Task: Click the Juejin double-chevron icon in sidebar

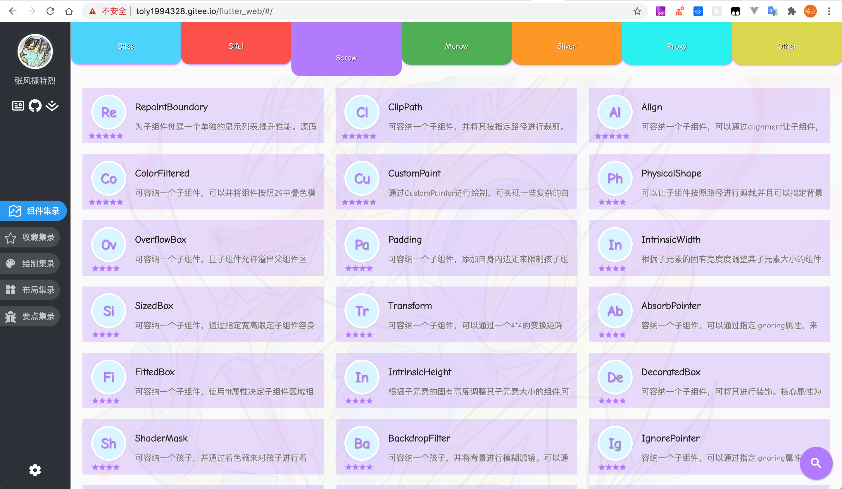Action: coord(52,106)
